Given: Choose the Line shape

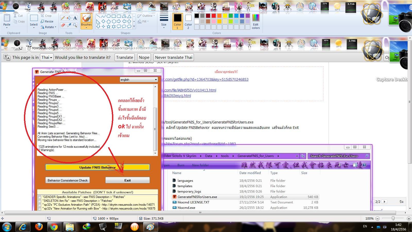Looking at the screenshot, I should (98, 16).
